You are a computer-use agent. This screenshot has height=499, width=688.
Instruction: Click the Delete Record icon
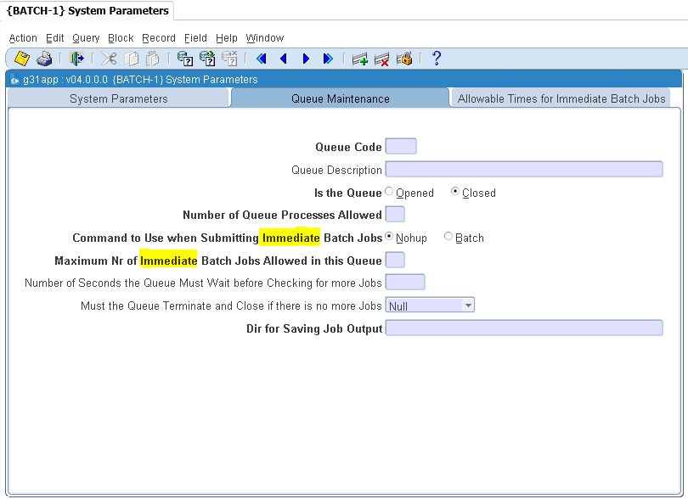click(382, 59)
